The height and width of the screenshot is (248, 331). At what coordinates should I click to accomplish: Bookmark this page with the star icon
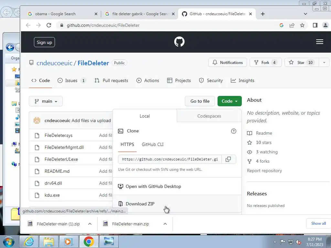pos(302,25)
